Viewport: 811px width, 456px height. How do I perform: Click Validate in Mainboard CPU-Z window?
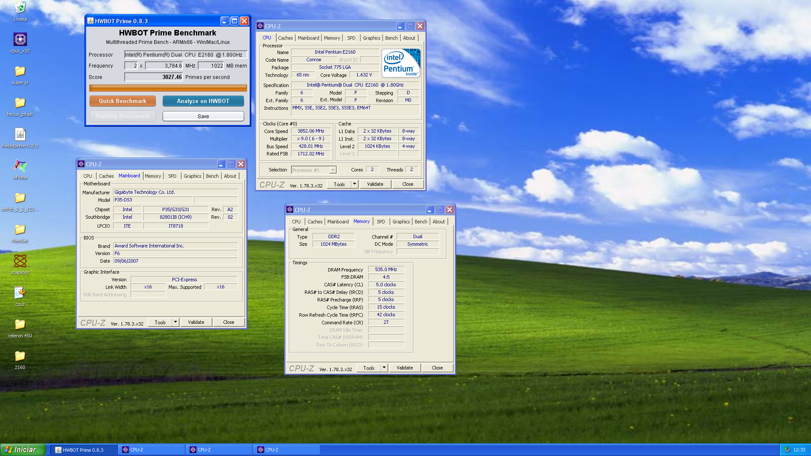pos(196,322)
